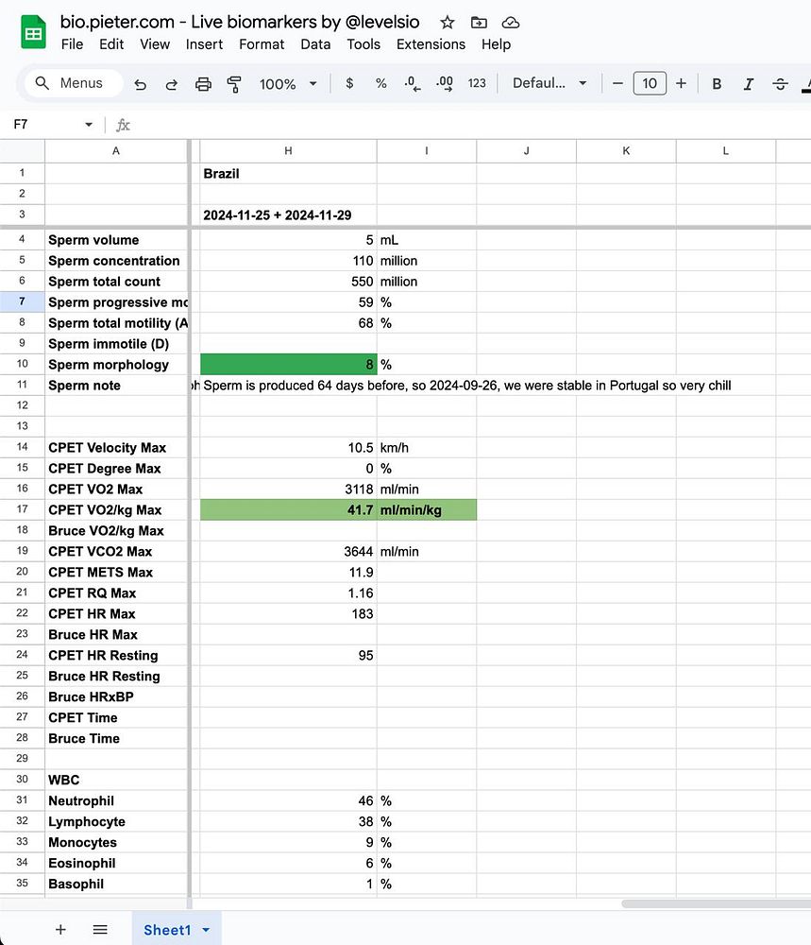Select the Sperm volume label
Screen dimensions: 811x945
116,240
